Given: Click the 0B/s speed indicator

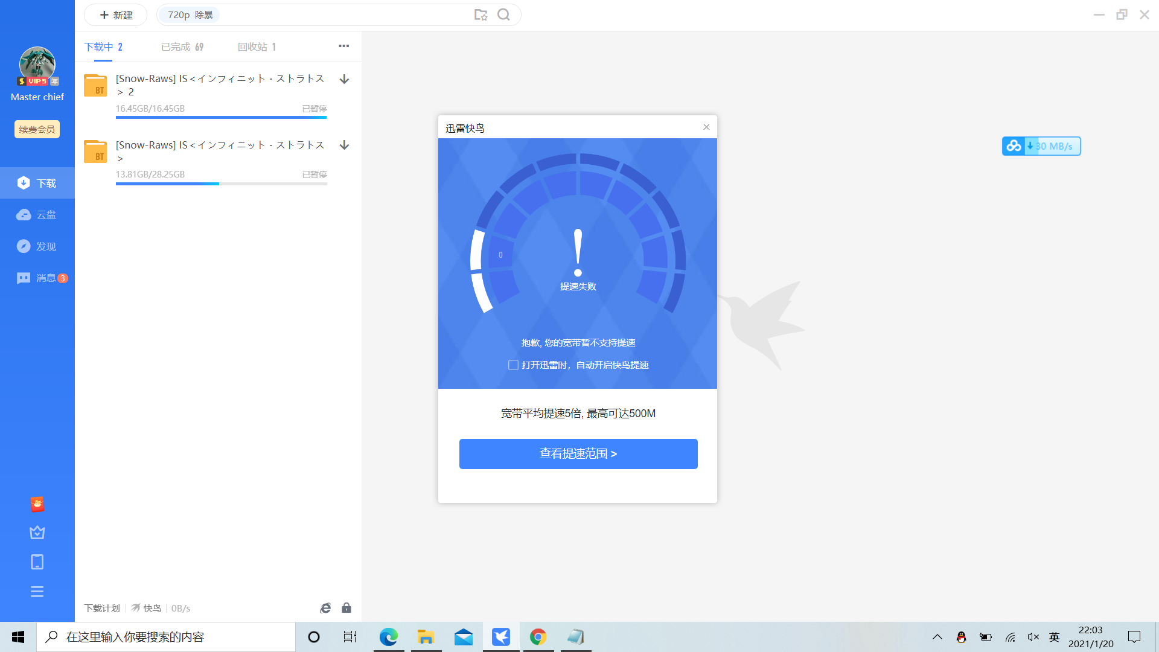Looking at the screenshot, I should (180, 609).
